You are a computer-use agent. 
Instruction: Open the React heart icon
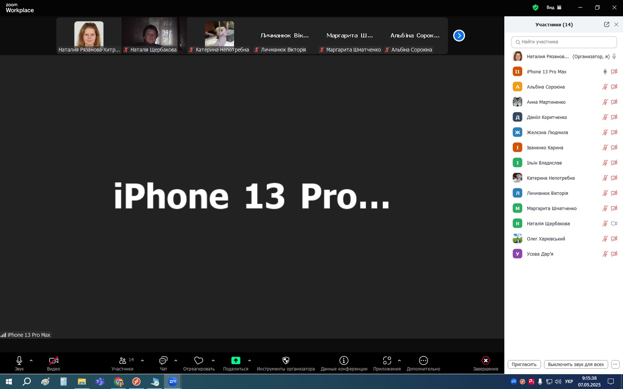coord(199,361)
